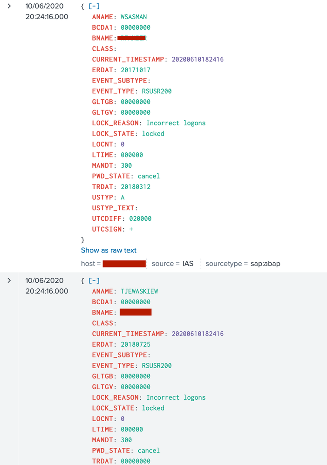Click first event's LTIME 000000 value

click(132, 155)
